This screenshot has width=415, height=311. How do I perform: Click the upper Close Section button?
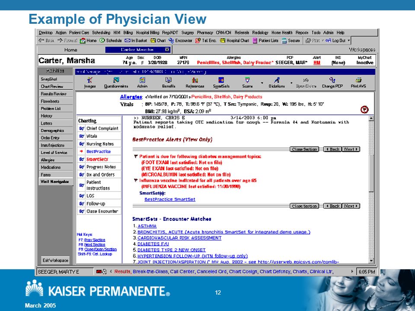click(x=304, y=149)
